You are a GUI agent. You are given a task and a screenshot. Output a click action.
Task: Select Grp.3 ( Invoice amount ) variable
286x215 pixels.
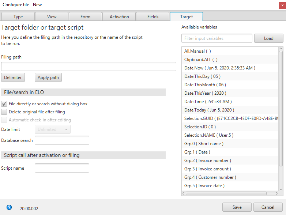click(230, 169)
